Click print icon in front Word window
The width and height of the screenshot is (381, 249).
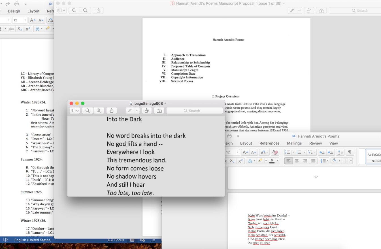coord(229,136)
